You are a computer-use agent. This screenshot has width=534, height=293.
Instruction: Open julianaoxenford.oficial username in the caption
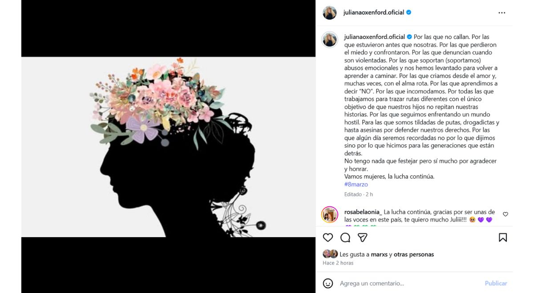pyautogui.click(x=375, y=37)
